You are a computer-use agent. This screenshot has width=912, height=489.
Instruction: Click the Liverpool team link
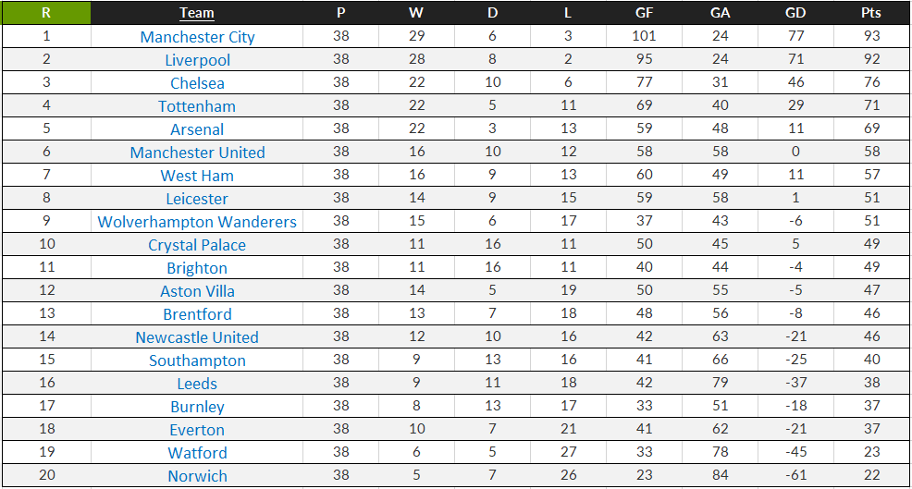[197, 60]
